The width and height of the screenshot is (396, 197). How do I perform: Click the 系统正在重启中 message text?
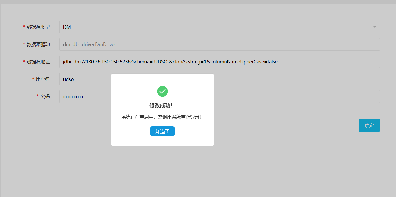161,117
